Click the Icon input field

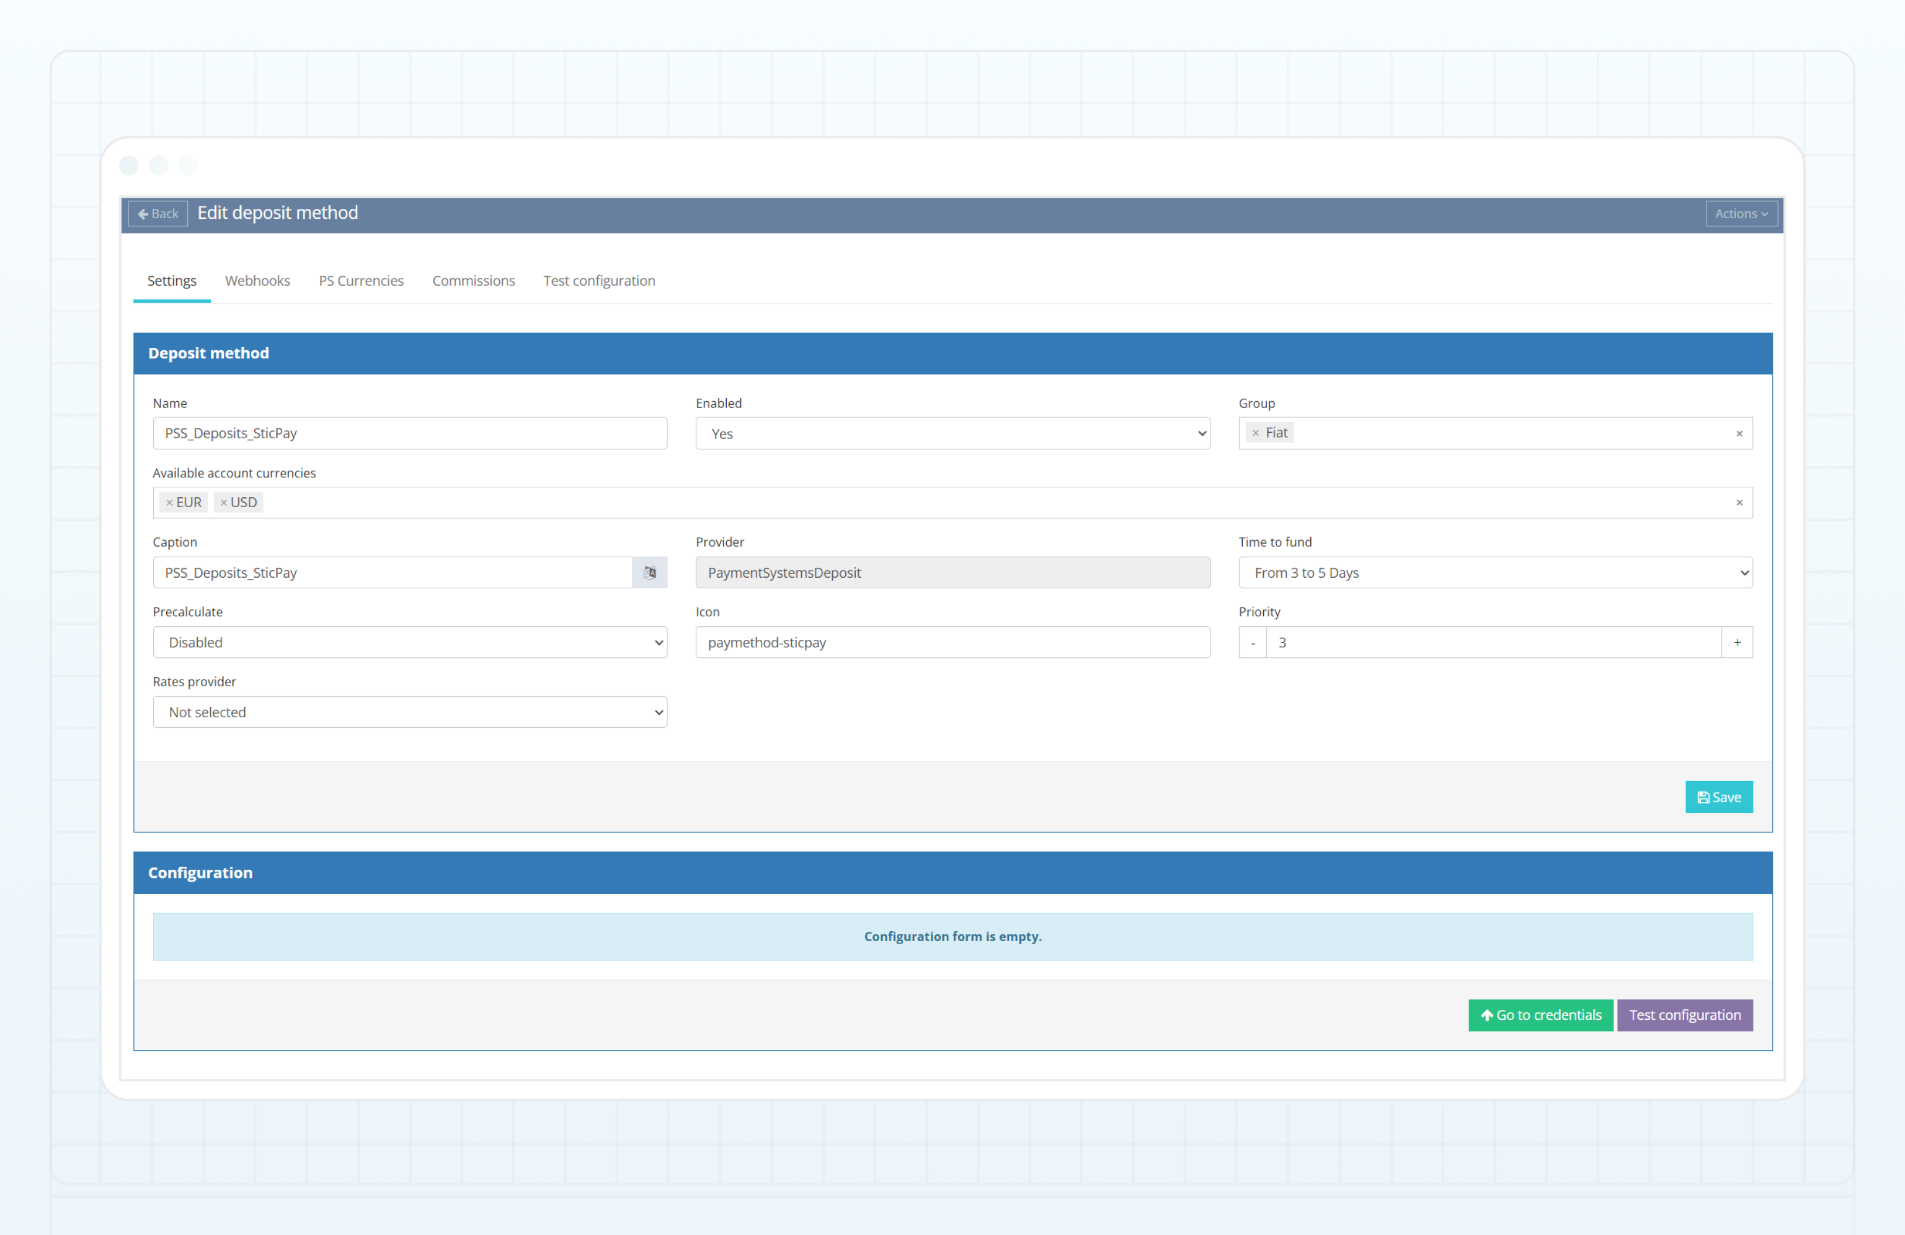click(x=952, y=643)
